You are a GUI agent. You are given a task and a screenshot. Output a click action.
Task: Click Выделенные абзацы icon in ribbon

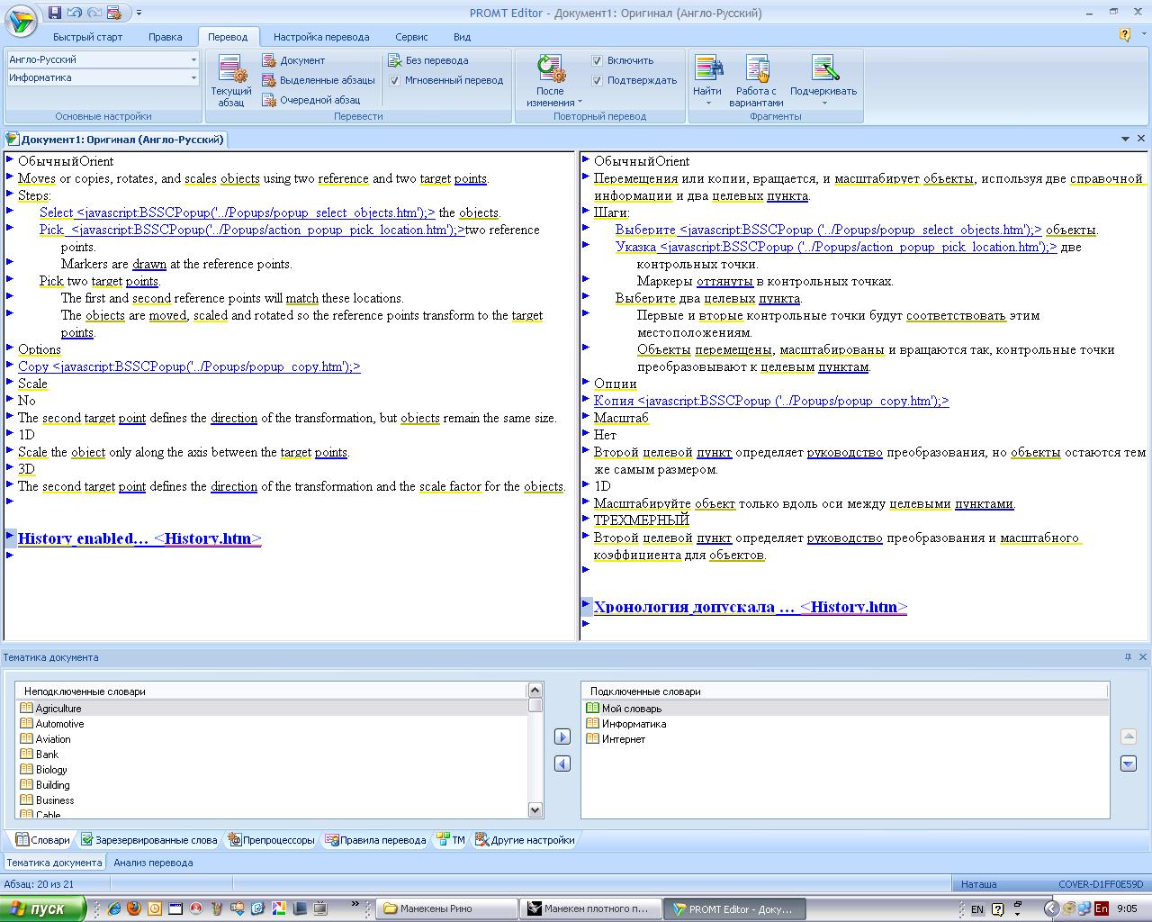269,80
